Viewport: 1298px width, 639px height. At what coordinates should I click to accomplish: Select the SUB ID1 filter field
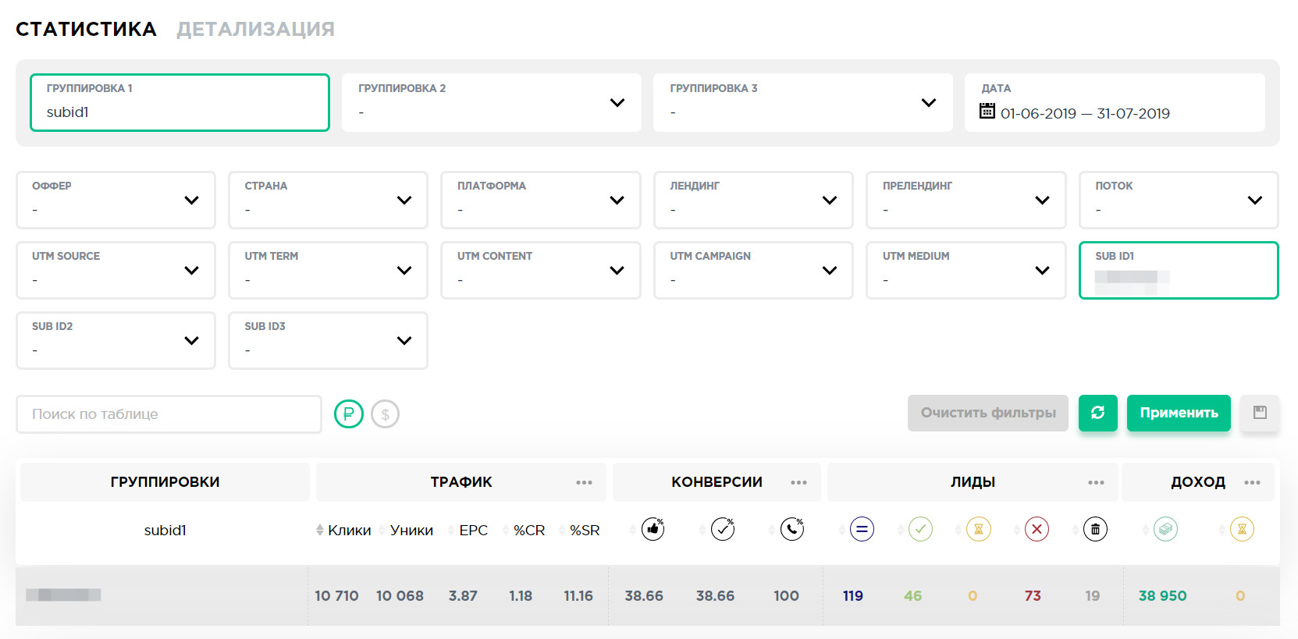click(x=1179, y=270)
